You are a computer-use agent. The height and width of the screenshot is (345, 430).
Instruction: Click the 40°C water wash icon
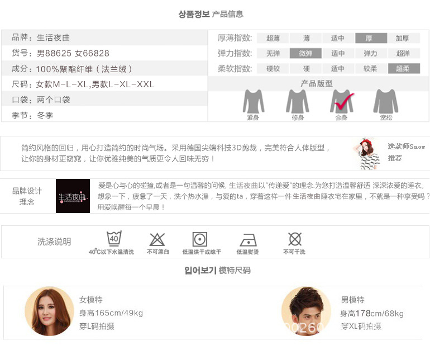click(x=114, y=238)
